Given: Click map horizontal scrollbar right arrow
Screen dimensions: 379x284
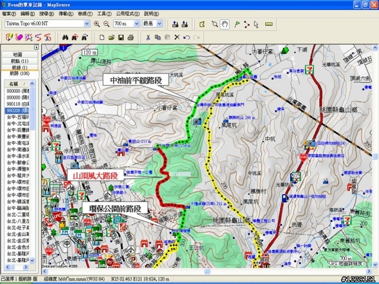Looking at the screenshot, I should [369, 271].
